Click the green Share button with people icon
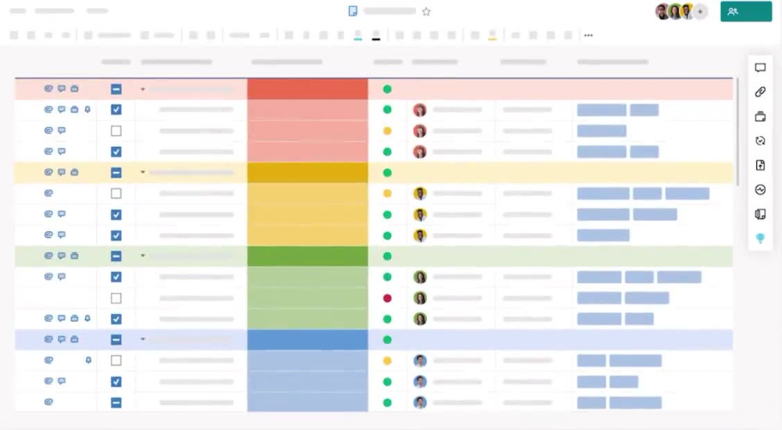 click(x=746, y=12)
